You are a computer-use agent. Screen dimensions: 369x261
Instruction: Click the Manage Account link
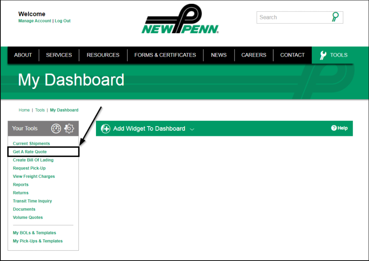pyautogui.click(x=35, y=21)
